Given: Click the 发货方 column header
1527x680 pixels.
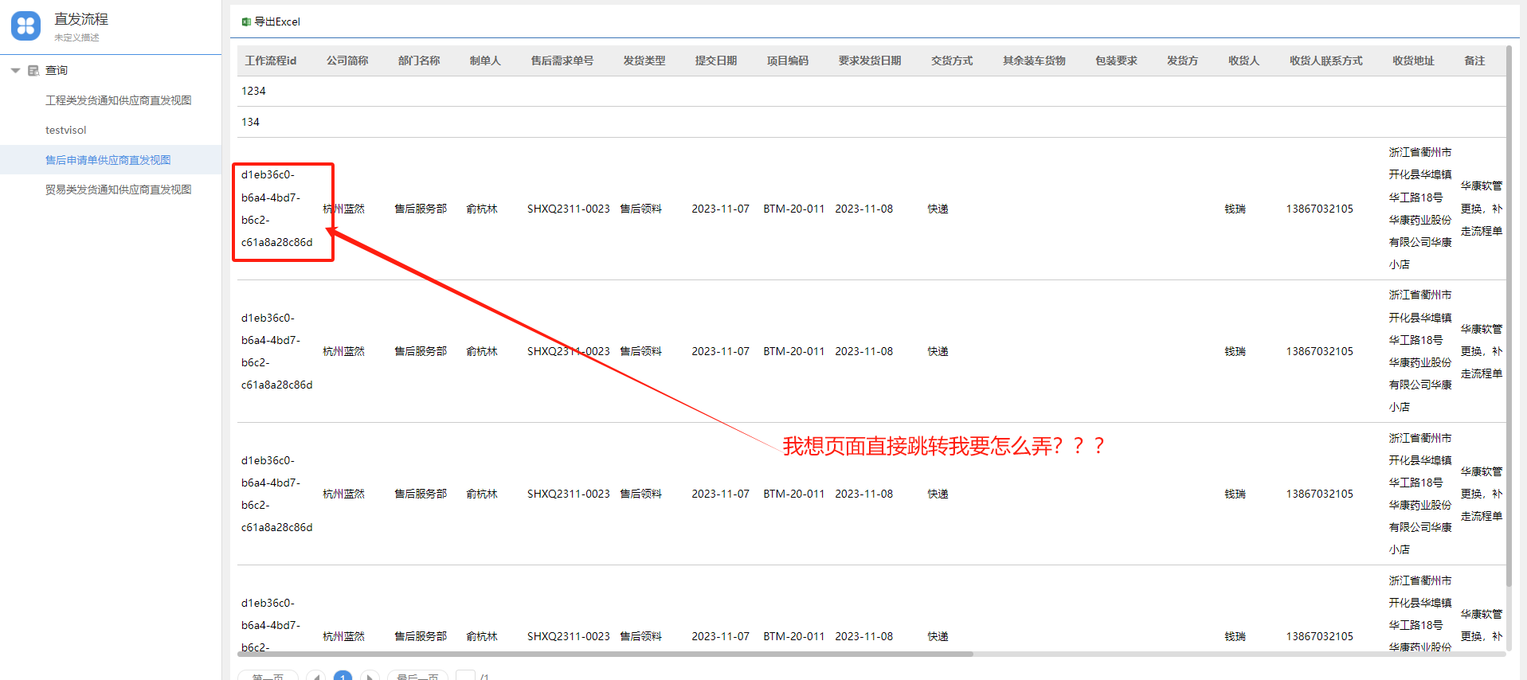Looking at the screenshot, I should tap(1182, 61).
